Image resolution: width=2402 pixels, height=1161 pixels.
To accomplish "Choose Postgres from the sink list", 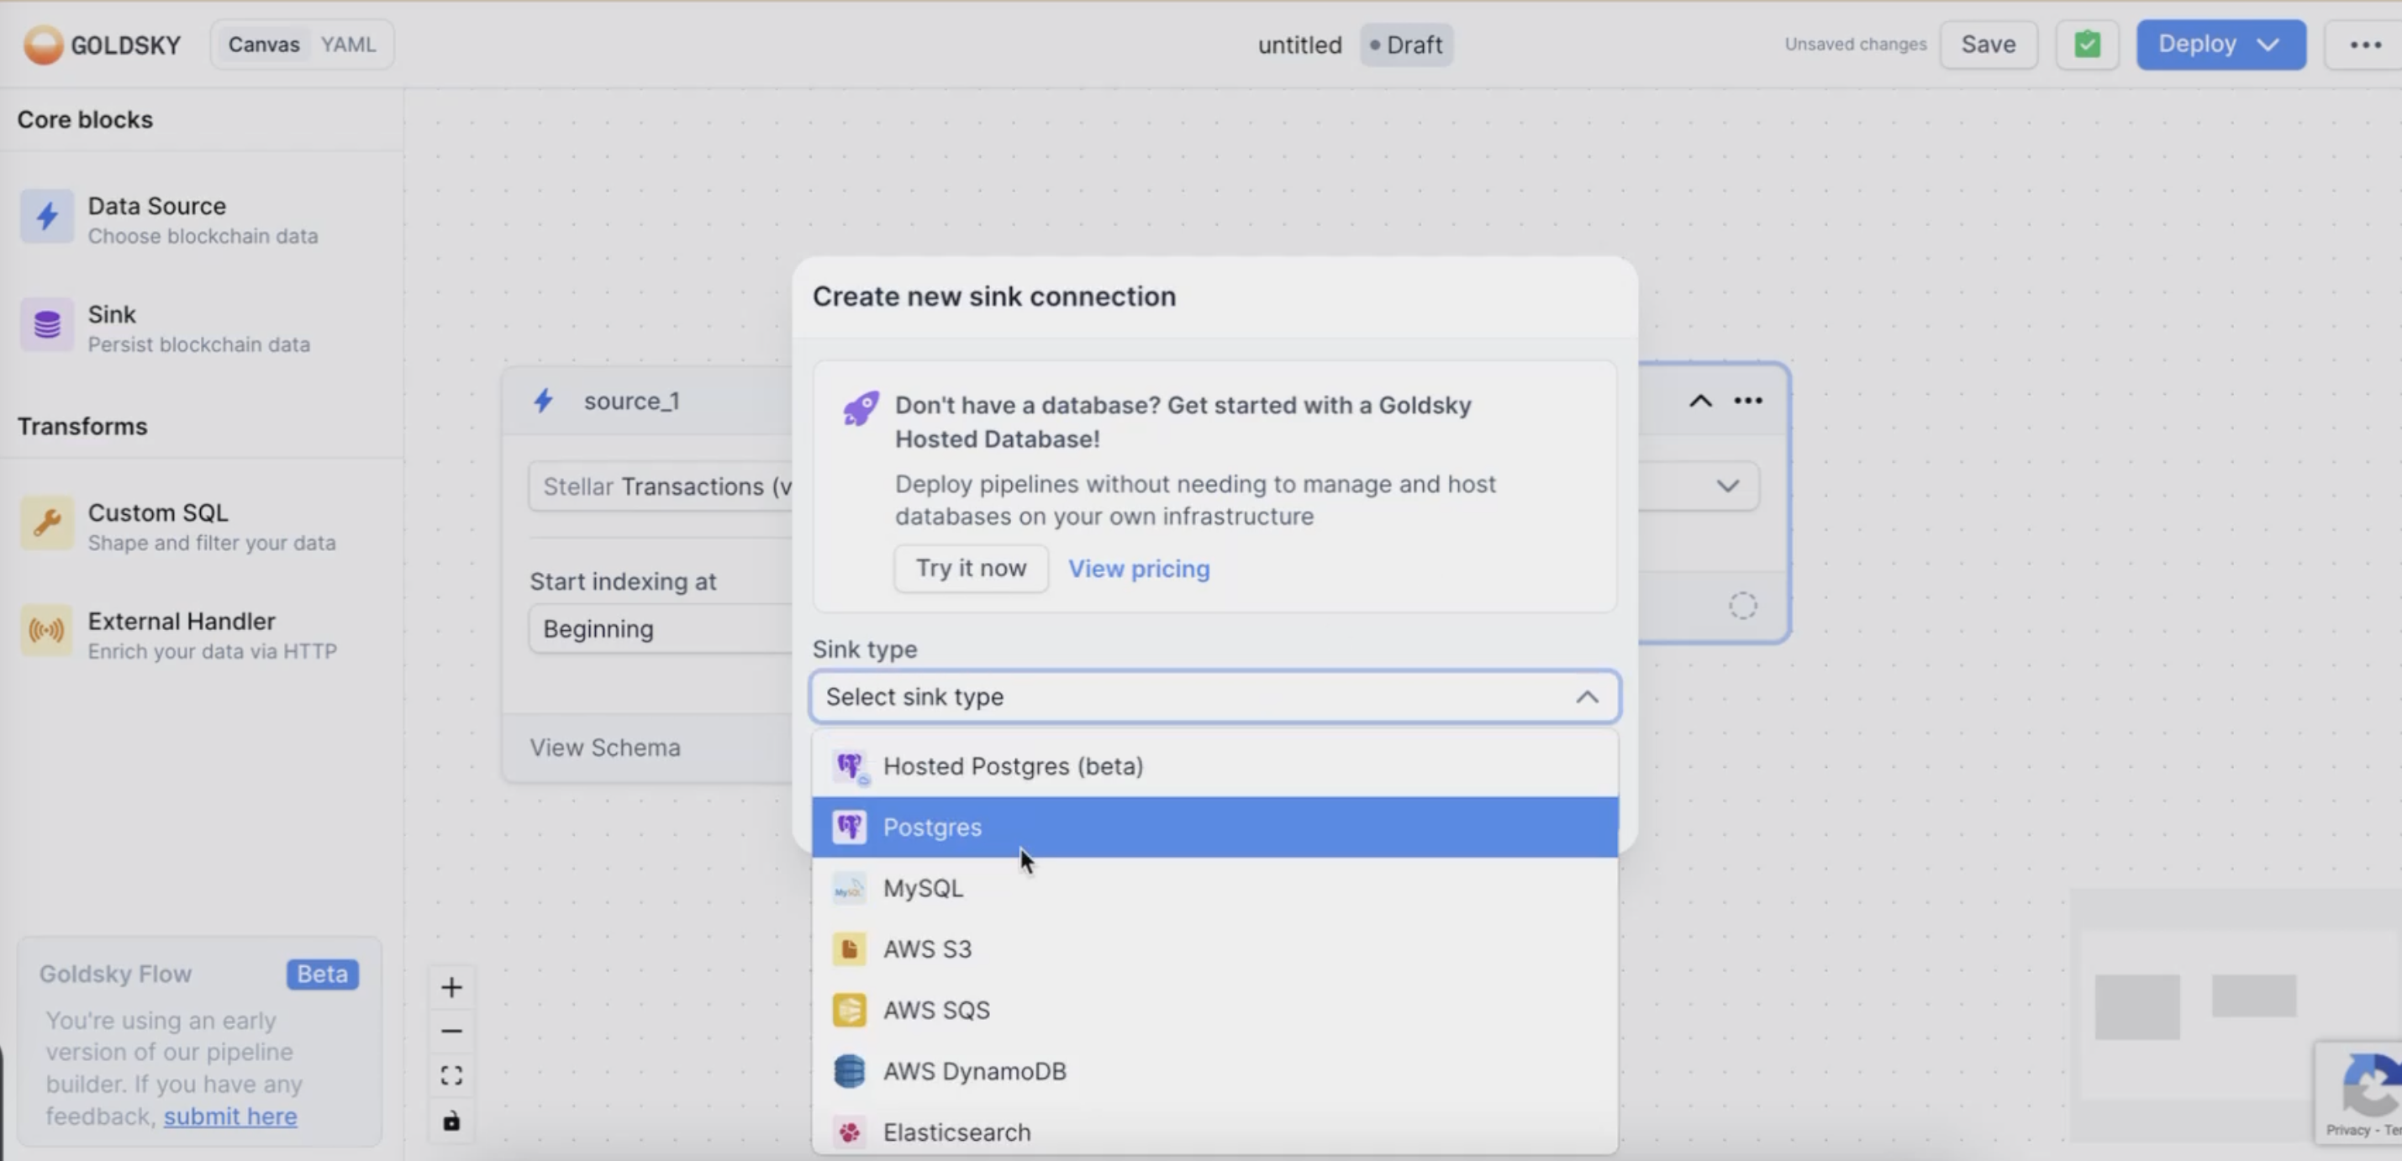I will (x=932, y=827).
